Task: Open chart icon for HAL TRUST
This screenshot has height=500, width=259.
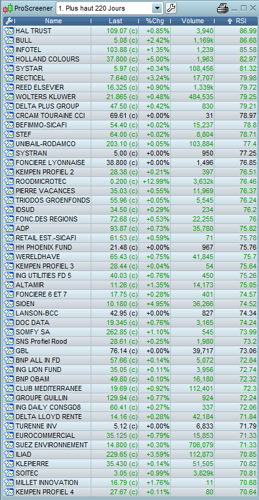Action: 8,31
